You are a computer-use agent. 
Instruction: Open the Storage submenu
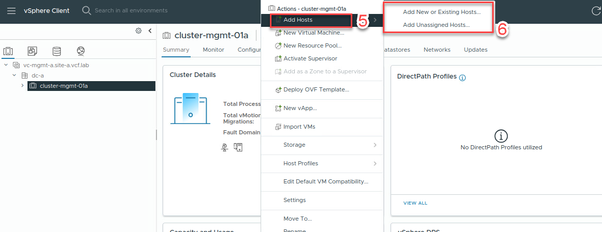[322, 145]
